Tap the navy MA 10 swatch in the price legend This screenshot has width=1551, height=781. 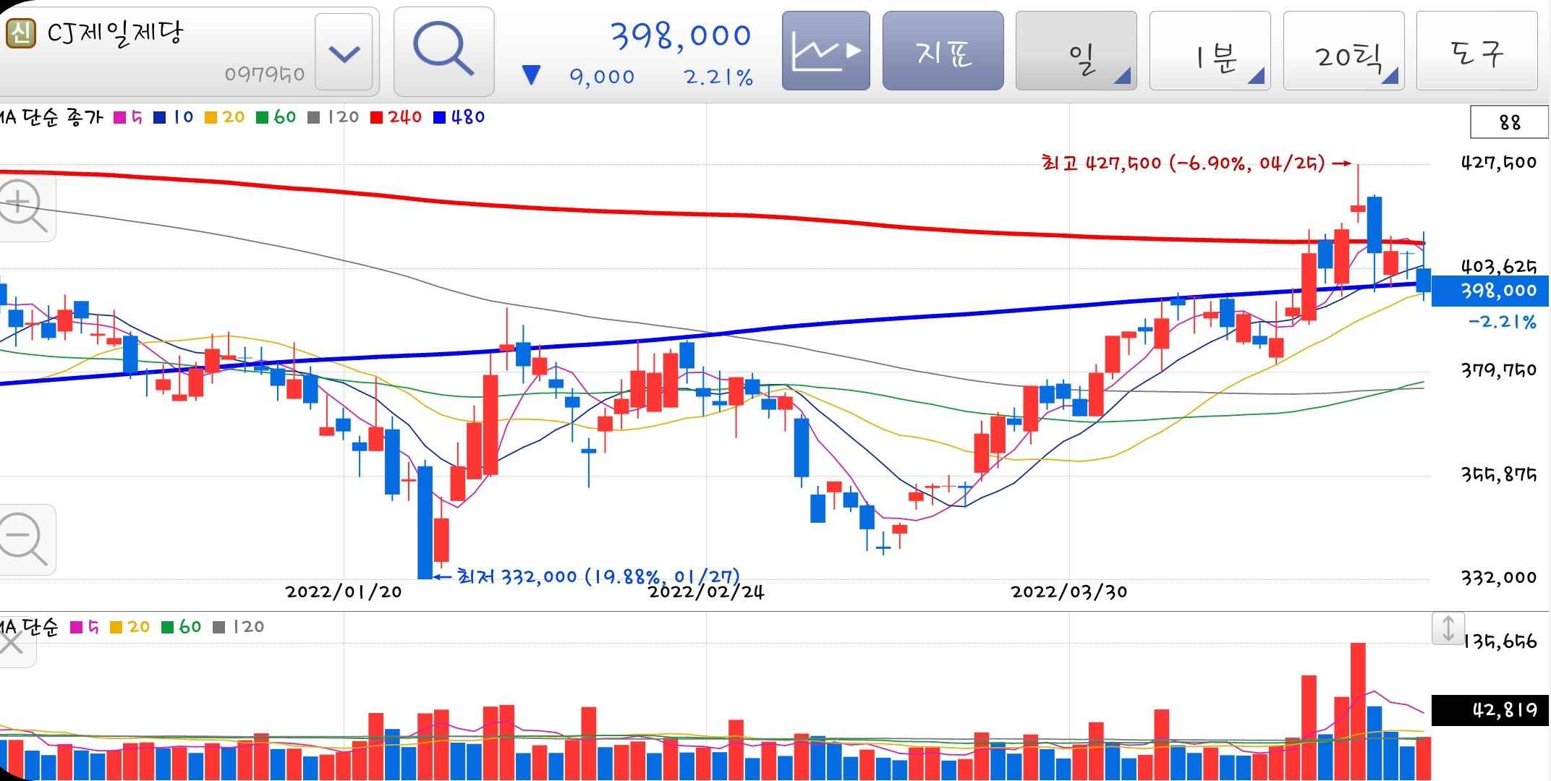(x=160, y=117)
